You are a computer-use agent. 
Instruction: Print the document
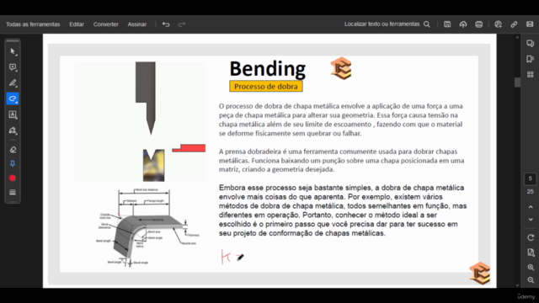pyautogui.click(x=479, y=24)
